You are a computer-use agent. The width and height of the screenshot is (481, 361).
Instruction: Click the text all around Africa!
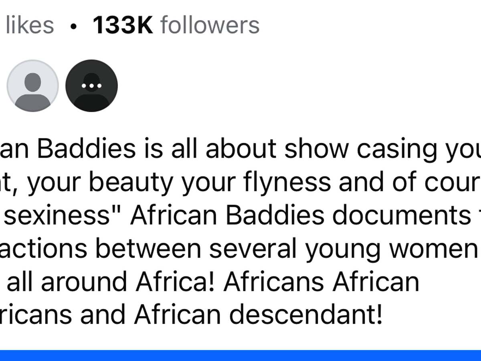111,282
